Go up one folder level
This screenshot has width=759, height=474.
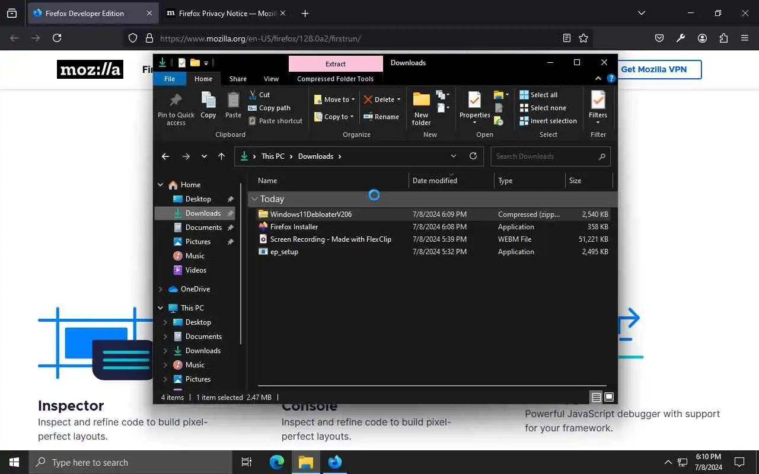[x=221, y=156]
